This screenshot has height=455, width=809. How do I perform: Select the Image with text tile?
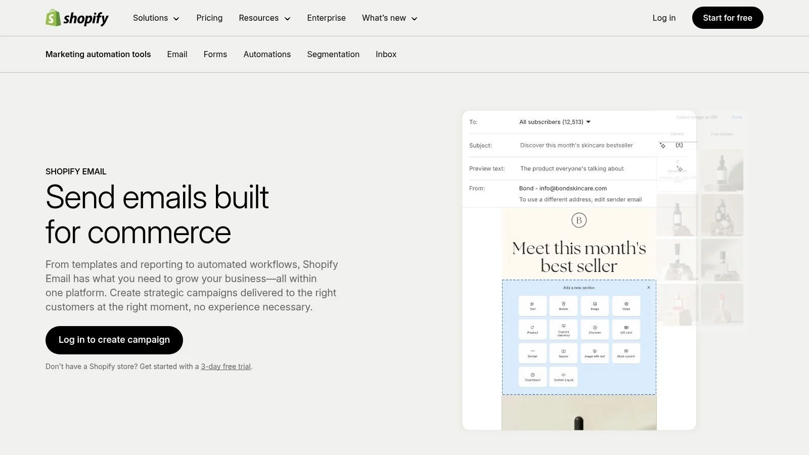595,353
